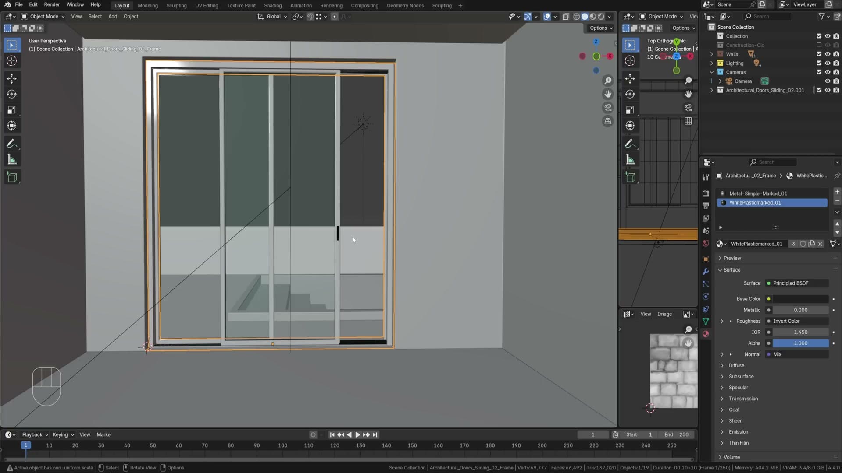Open the Render properties tab

pyautogui.click(x=706, y=193)
